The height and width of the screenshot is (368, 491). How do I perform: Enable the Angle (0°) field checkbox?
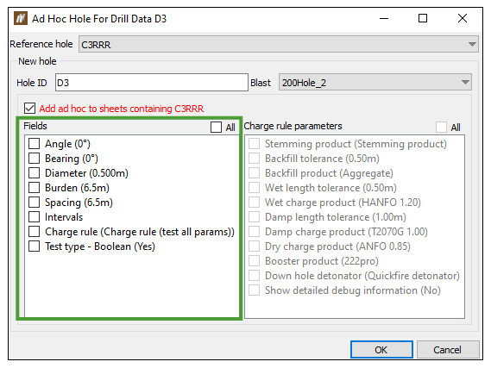(x=34, y=144)
